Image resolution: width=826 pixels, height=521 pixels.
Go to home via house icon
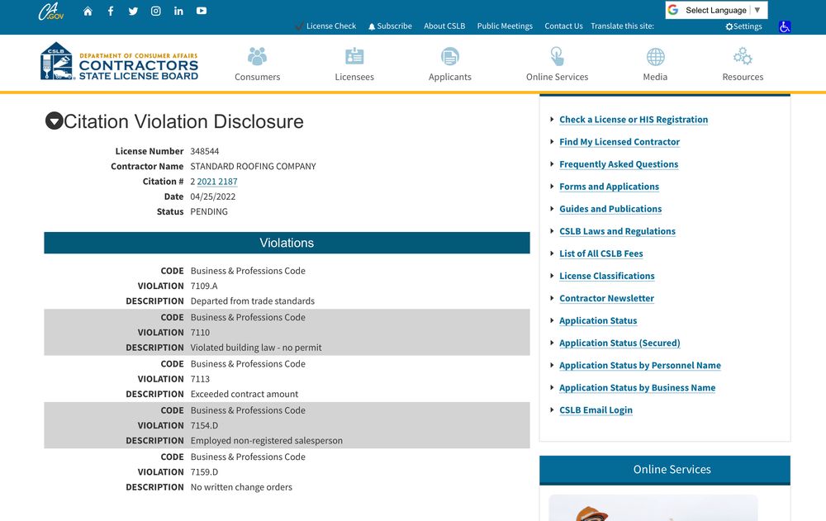click(x=88, y=12)
